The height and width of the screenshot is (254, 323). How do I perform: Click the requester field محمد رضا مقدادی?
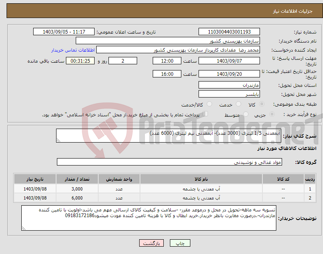tap(178, 50)
